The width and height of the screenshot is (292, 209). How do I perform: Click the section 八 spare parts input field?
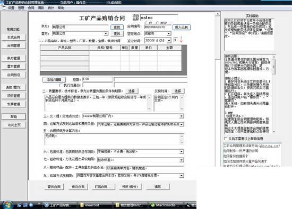tap(145, 168)
